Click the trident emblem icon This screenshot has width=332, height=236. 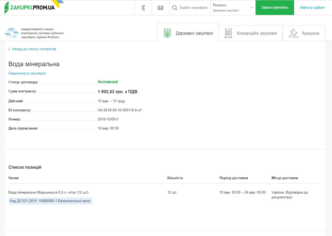click(x=167, y=33)
